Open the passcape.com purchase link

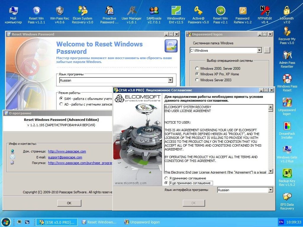80,163
